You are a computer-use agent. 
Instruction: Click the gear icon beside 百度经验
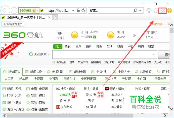54,62
